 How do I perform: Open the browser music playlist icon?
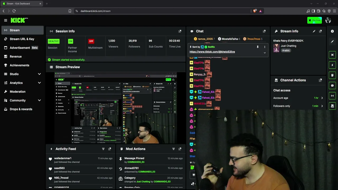[308, 11]
